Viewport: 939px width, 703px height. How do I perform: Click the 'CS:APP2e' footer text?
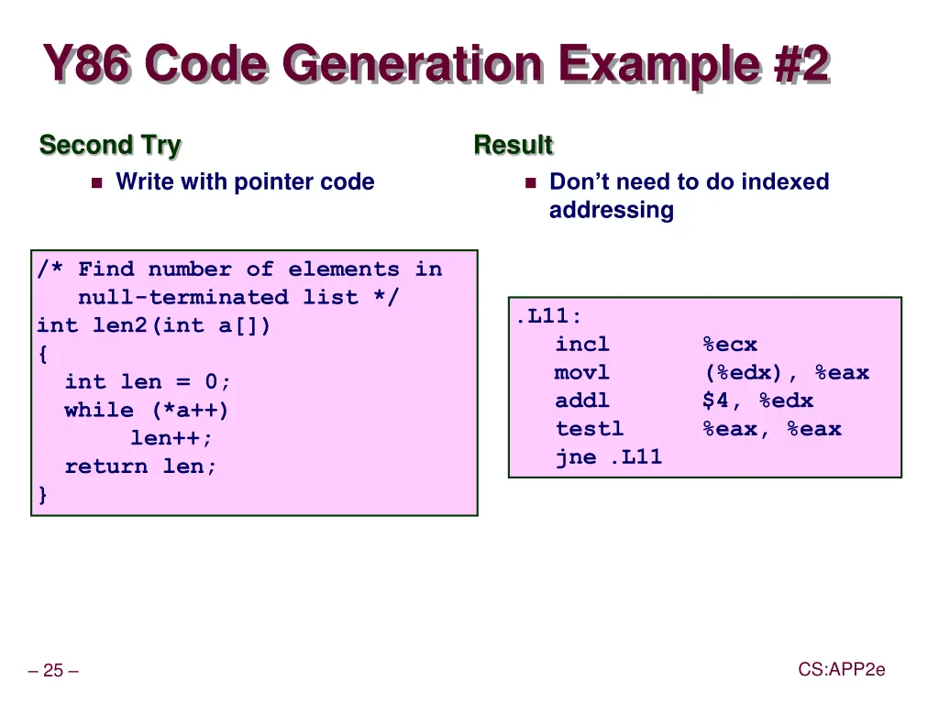tap(842, 669)
